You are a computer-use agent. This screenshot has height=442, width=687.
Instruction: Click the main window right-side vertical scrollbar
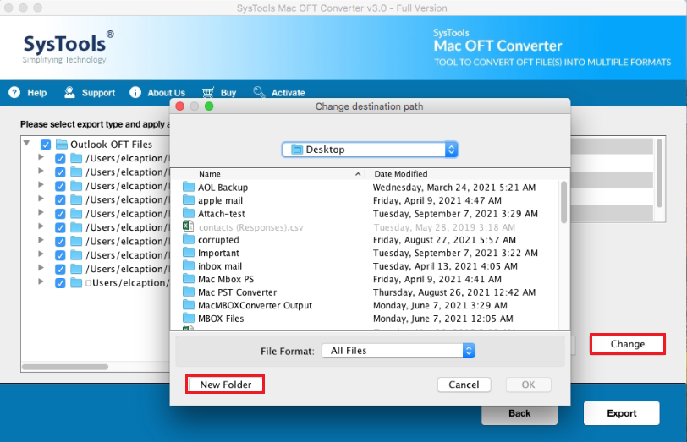[659, 173]
